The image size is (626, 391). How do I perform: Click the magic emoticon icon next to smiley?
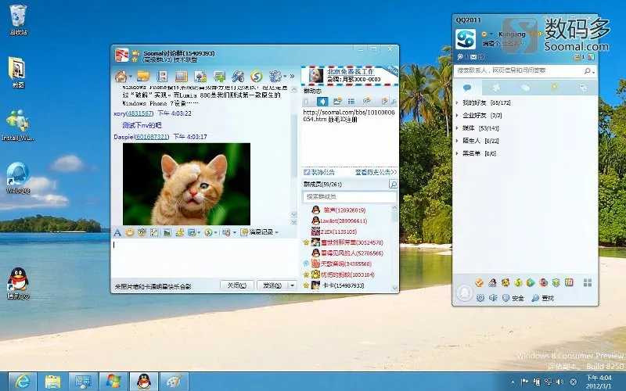coord(142,232)
